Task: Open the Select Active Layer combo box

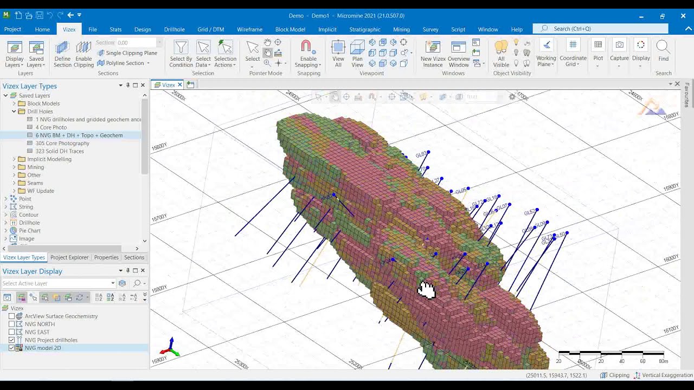Action: (x=59, y=283)
